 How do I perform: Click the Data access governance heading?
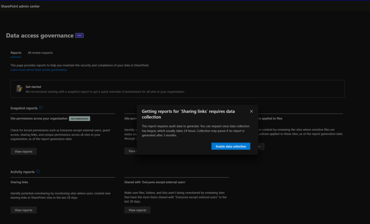pos(40,35)
